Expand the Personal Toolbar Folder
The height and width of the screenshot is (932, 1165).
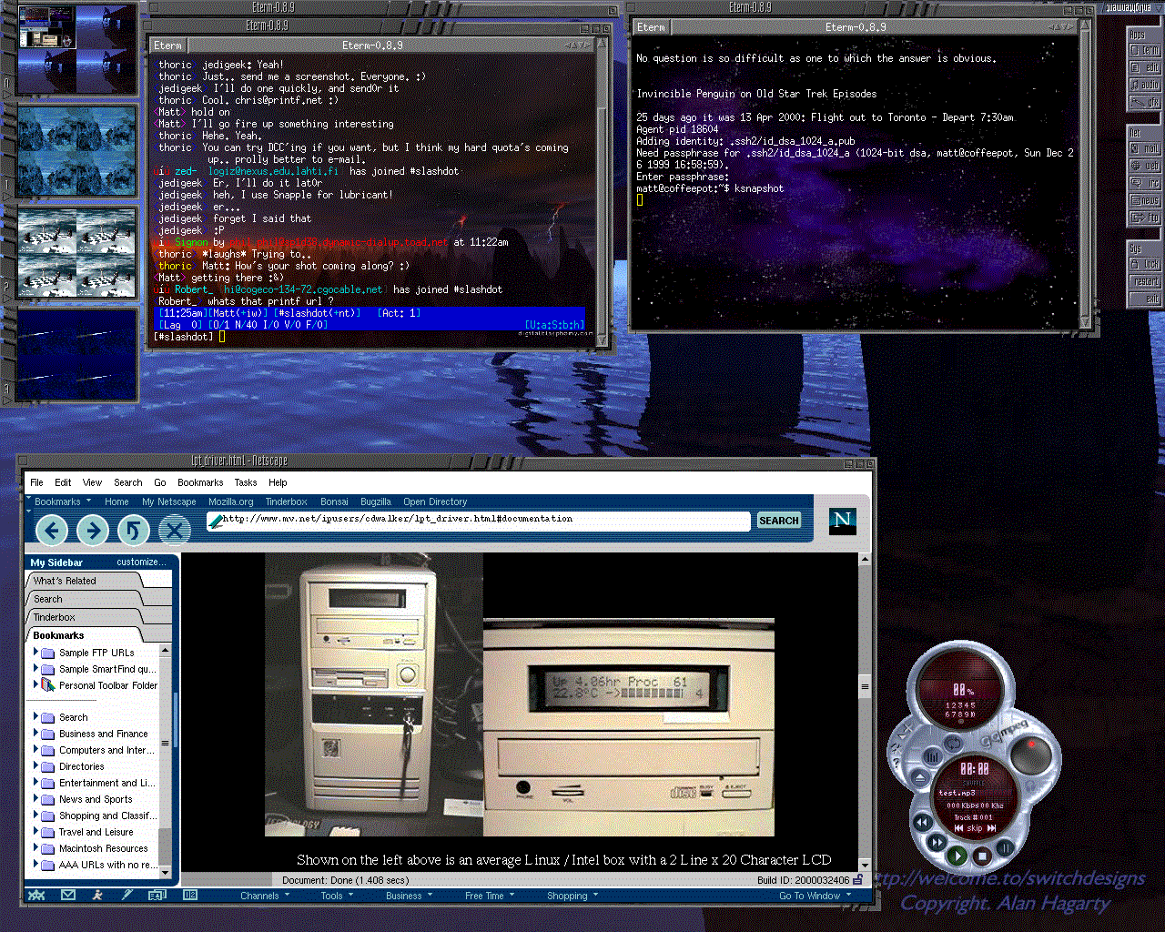click(x=36, y=684)
